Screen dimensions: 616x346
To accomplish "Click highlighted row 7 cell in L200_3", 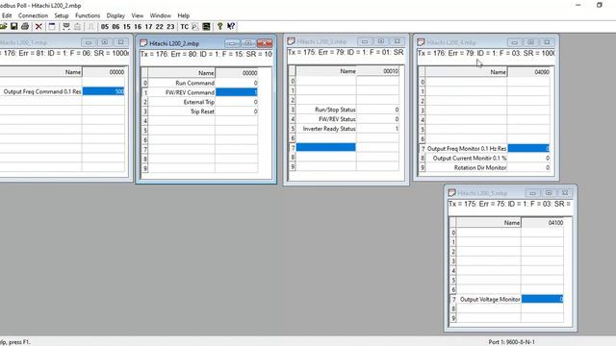I will [325, 147].
